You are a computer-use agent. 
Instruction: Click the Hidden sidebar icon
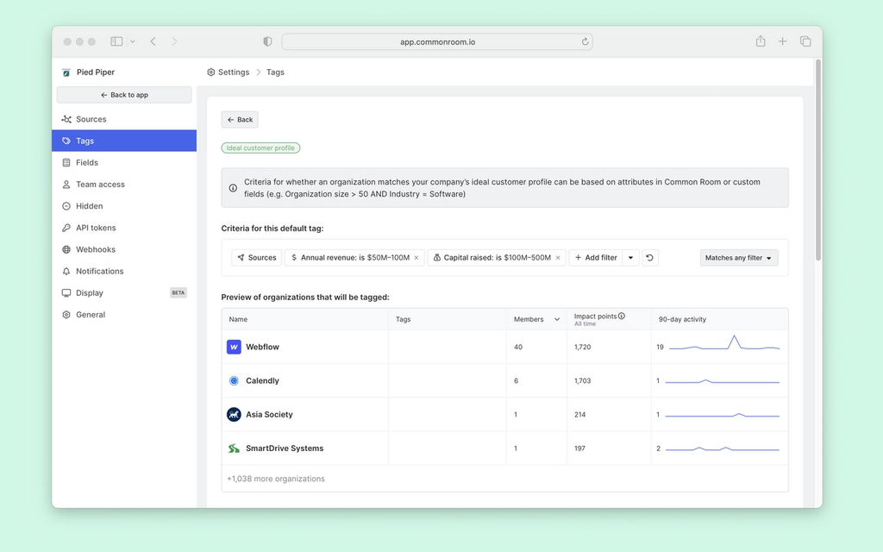tap(65, 205)
